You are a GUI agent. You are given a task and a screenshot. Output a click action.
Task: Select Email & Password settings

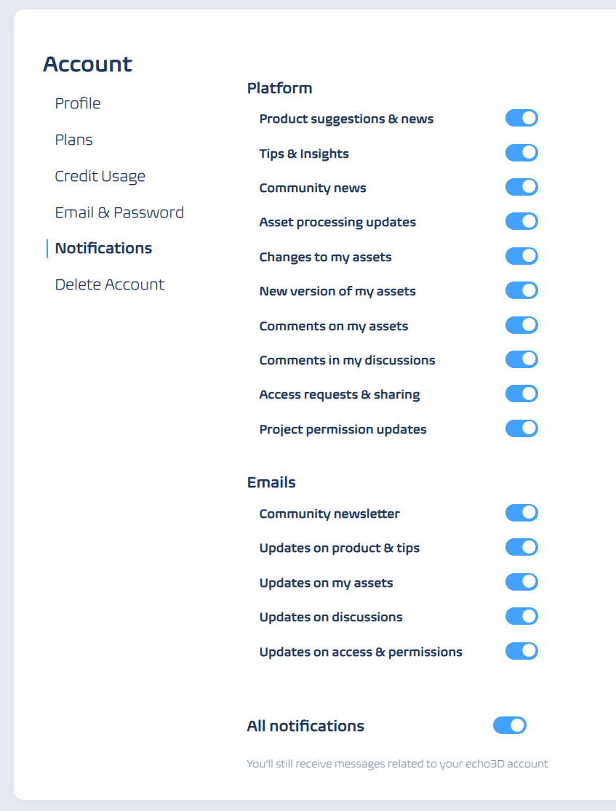[x=119, y=212]
